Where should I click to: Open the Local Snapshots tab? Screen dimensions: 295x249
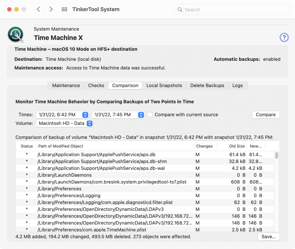tap(164, 85)
